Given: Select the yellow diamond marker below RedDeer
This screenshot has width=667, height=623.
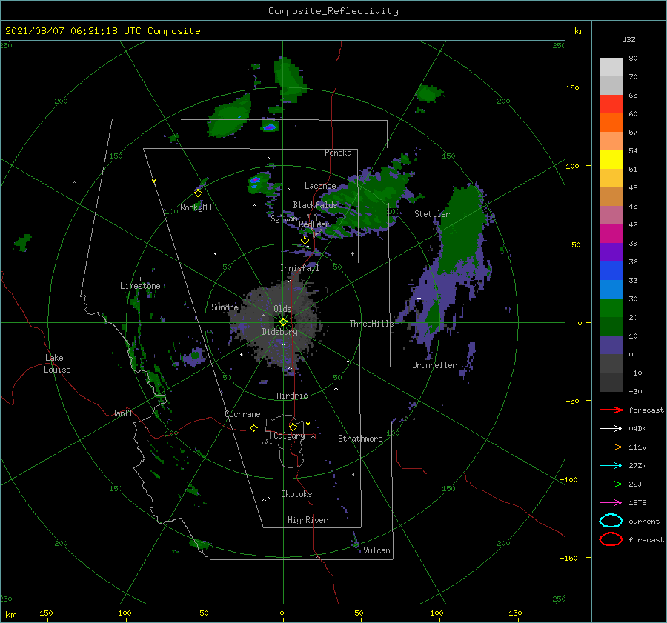Looking at the screenshot, I should click(x=305, y=241).
